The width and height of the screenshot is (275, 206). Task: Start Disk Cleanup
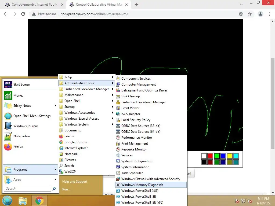[151, 96]
